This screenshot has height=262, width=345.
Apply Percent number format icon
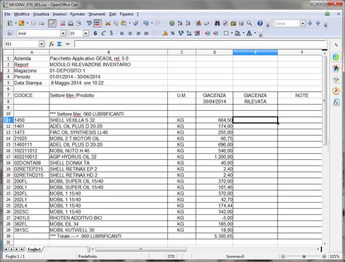pyautogui.click(x=172, y=33)
